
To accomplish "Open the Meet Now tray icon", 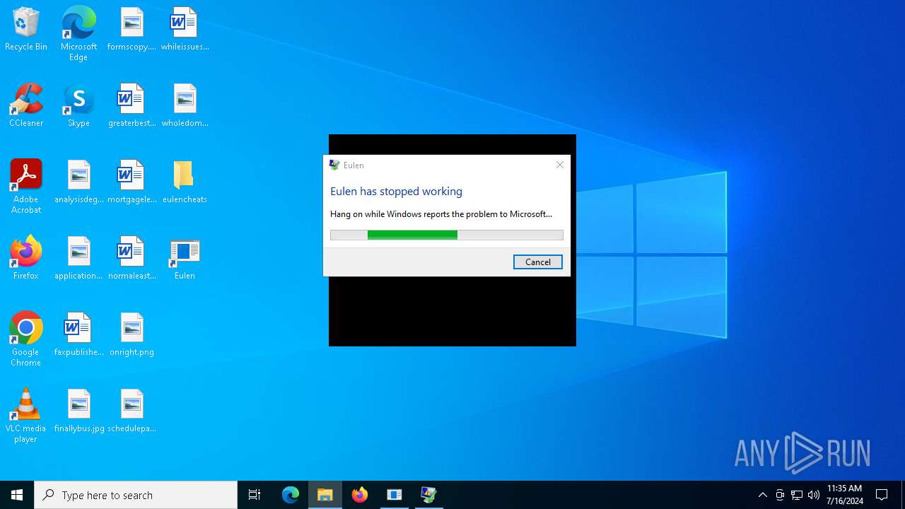I will (x=780, y=495).
